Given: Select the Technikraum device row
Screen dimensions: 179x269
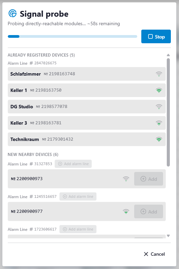Looking at the screenshot, I should coord(87,139).
